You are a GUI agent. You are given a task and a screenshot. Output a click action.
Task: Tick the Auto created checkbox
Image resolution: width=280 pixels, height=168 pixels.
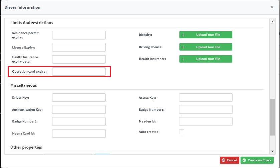tap(181, 132)
